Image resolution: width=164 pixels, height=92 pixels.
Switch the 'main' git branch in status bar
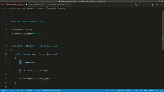[x=5, y=91]
